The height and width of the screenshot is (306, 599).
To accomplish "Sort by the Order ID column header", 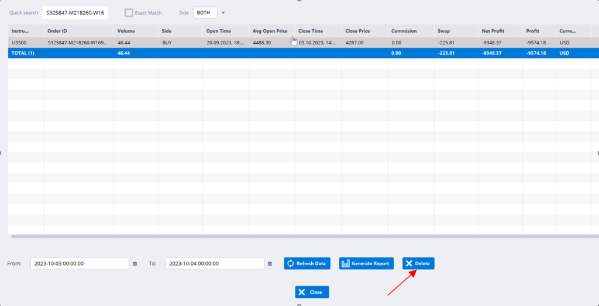I will click(x=79, y=31).
